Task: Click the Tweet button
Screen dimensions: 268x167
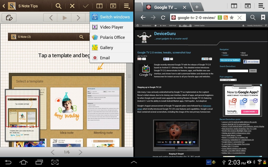Action: point(205,59)
